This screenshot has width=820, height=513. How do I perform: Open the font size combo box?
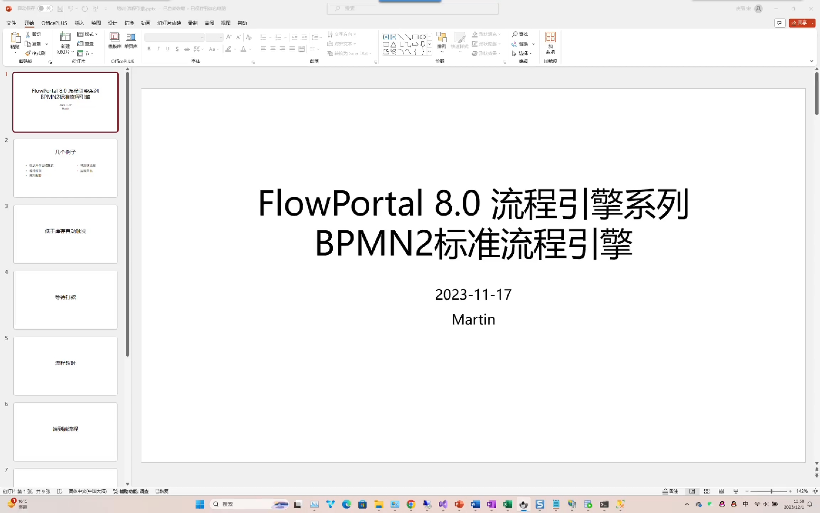(x=214, y=37)
